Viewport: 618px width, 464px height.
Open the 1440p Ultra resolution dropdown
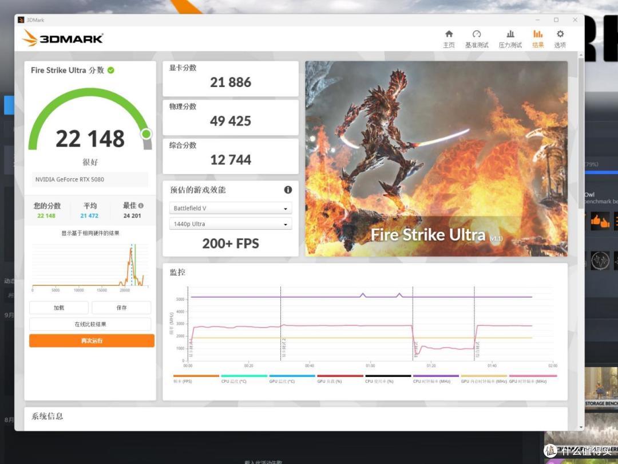pyautogui.click(x=231, y=224)
